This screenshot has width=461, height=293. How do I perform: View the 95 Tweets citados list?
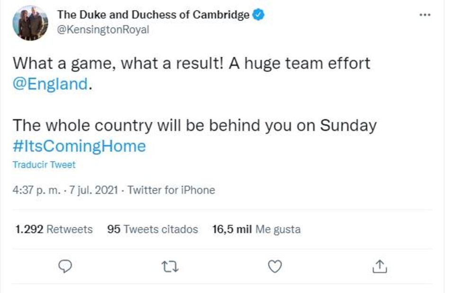click(152, 229)
